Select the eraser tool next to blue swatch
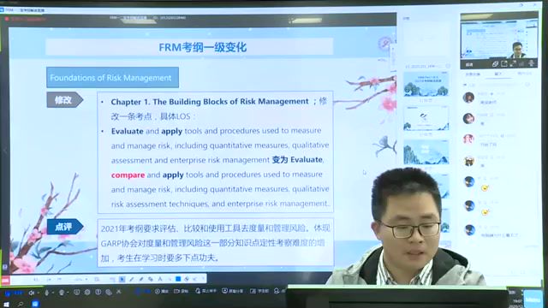548x308 pixels. click(x=187, y=279)
